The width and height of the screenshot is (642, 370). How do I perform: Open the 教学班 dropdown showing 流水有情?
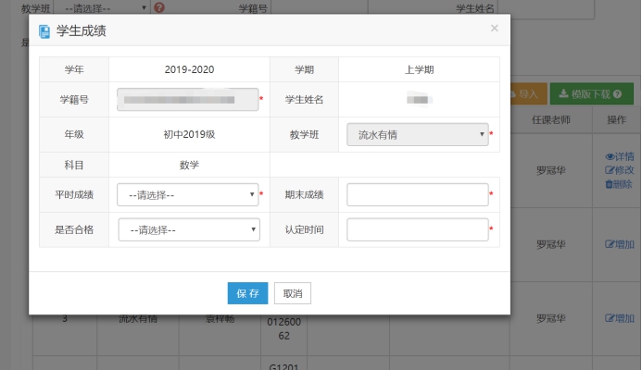point(417,135)
